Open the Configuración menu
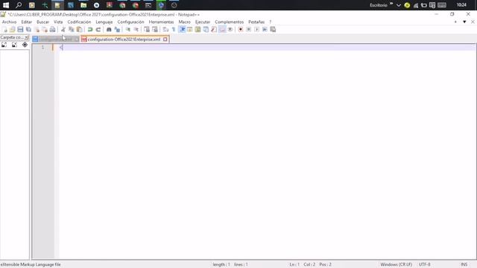The width and height of the screenshot is (477, 268). click(130, 22)
